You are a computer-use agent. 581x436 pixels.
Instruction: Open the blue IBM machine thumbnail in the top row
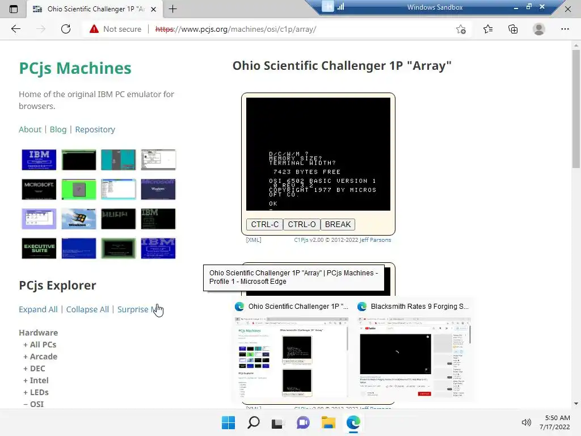click(39, 160)
